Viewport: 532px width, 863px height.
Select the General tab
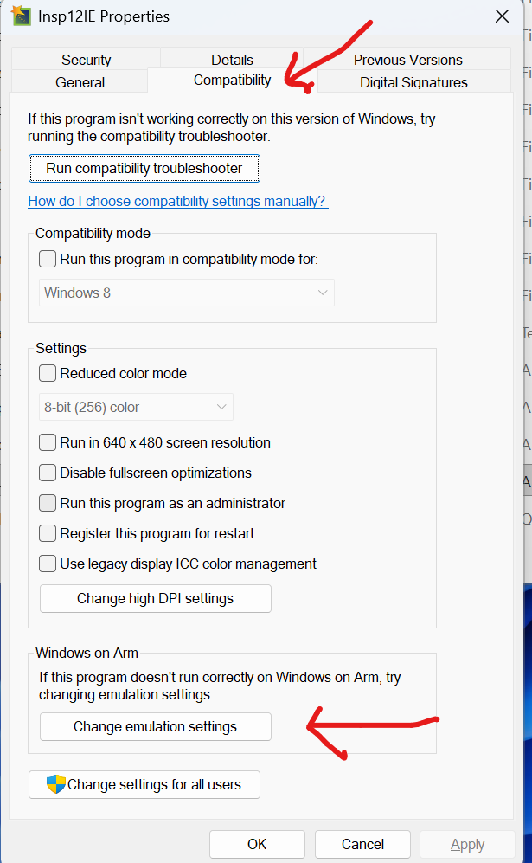tap(80, 82)
